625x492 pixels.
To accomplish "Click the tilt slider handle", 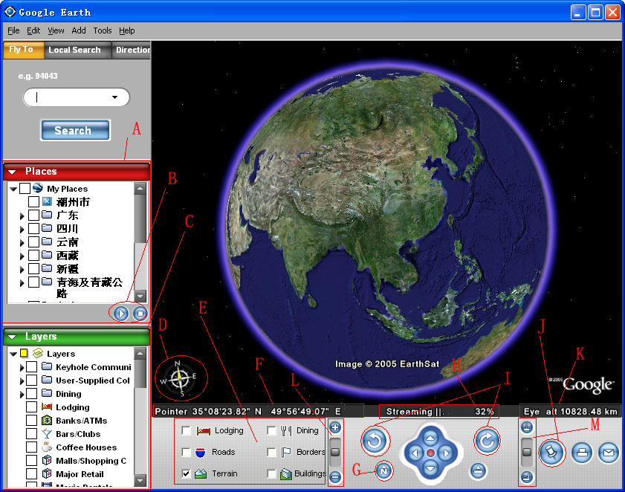I will 527,452.
